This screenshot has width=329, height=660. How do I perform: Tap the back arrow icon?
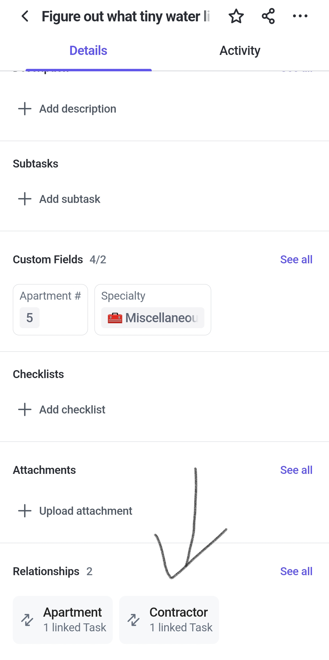[25, 16]
